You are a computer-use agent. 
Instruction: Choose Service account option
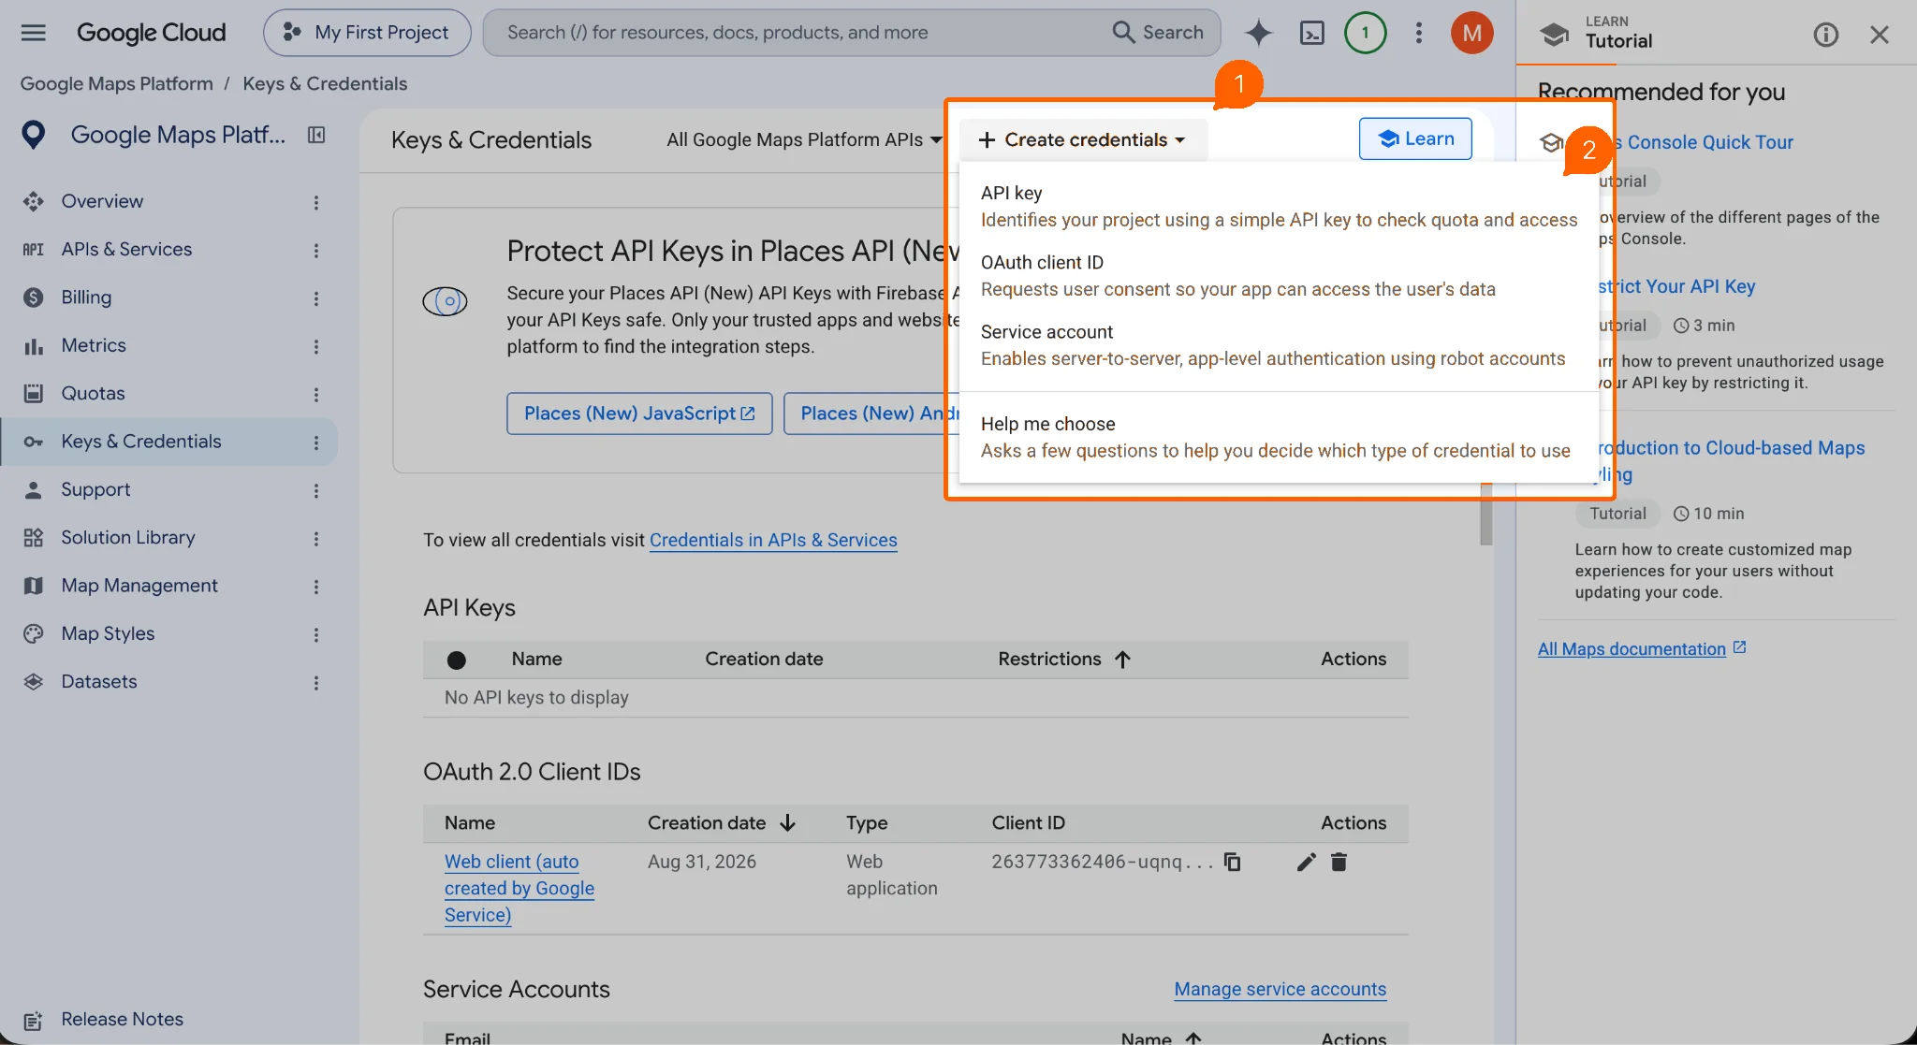click(1279, 345)
